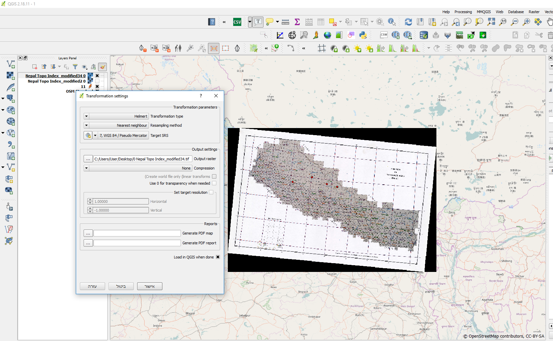Open the Help menu
The width and height of the screenshot is (553, 341).
click(446, 12)
